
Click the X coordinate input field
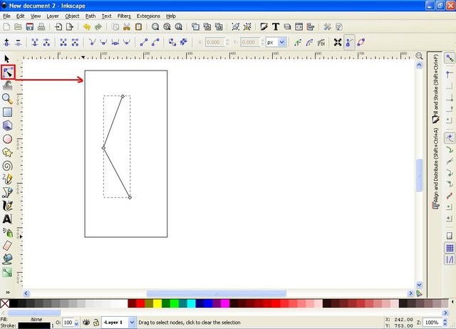pos(215,43)
